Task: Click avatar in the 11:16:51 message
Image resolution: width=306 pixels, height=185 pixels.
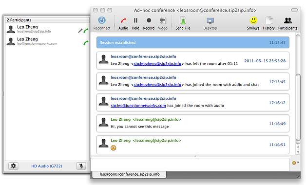Action: pos(103,143)
